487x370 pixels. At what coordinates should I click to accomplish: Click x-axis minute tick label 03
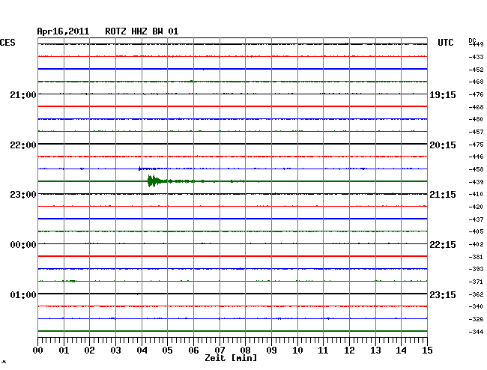(x=115, y=351)
